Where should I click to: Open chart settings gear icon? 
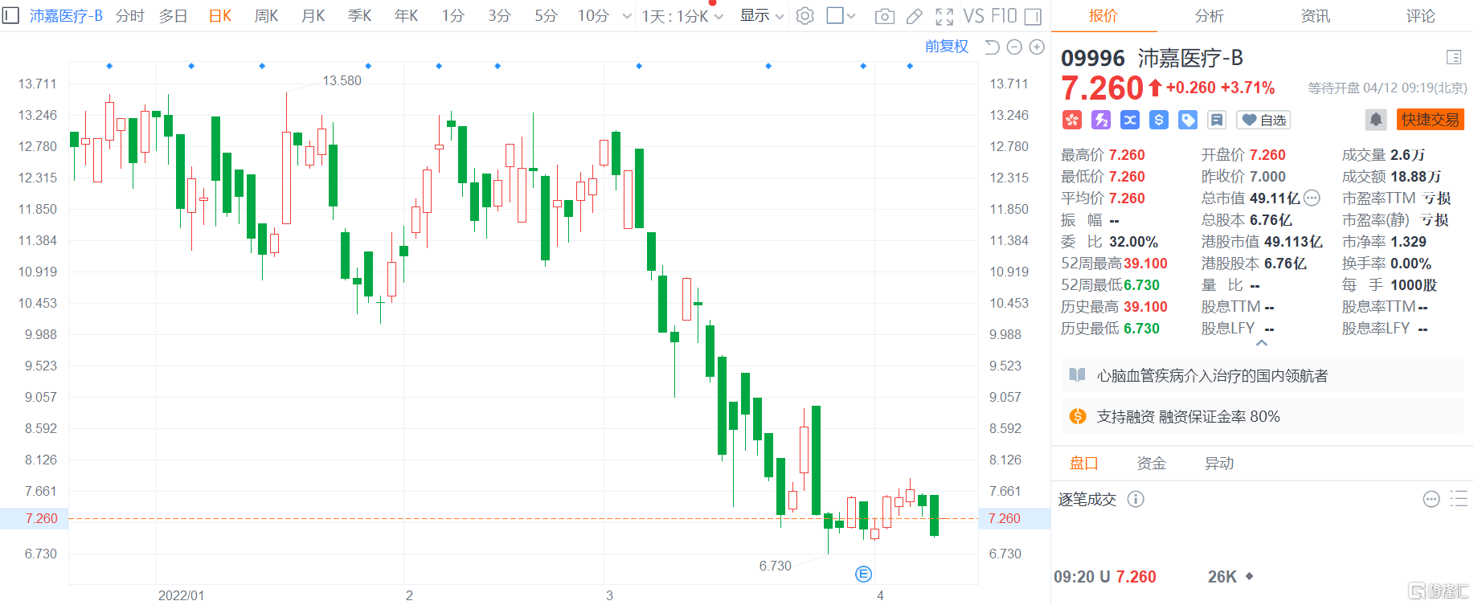(805, 16)
